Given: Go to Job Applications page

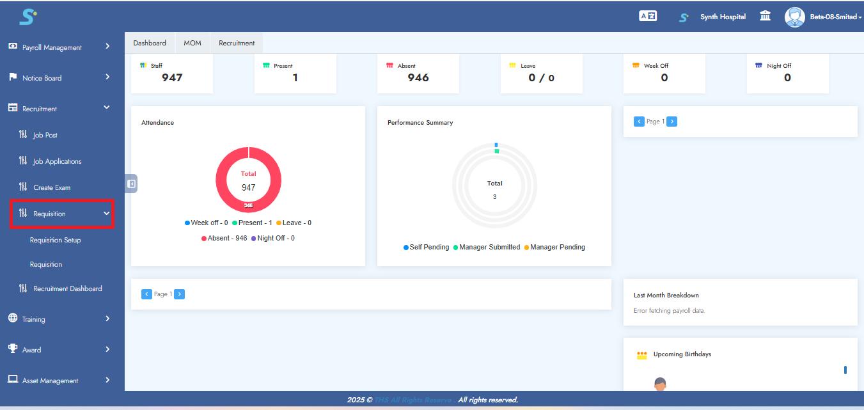Looking at the screenshot, I should pyautogui.click(x=58, y=161).
